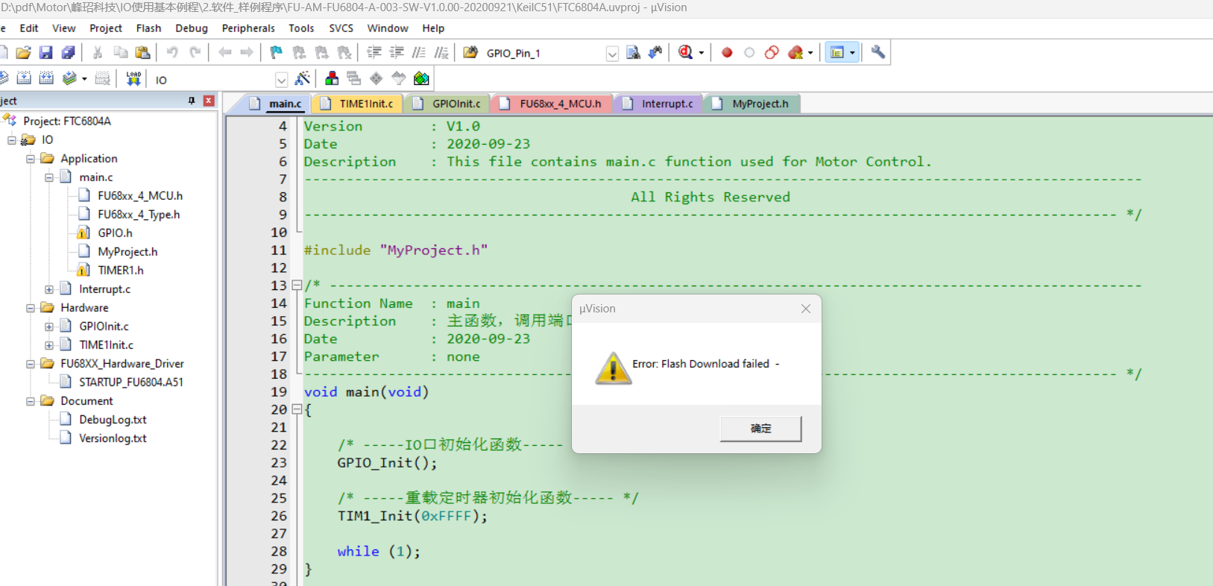The image size is (1213, 586).
Task: Collapse the code fold at line 20
Action: pyautogui.click(x=297, y=409)
